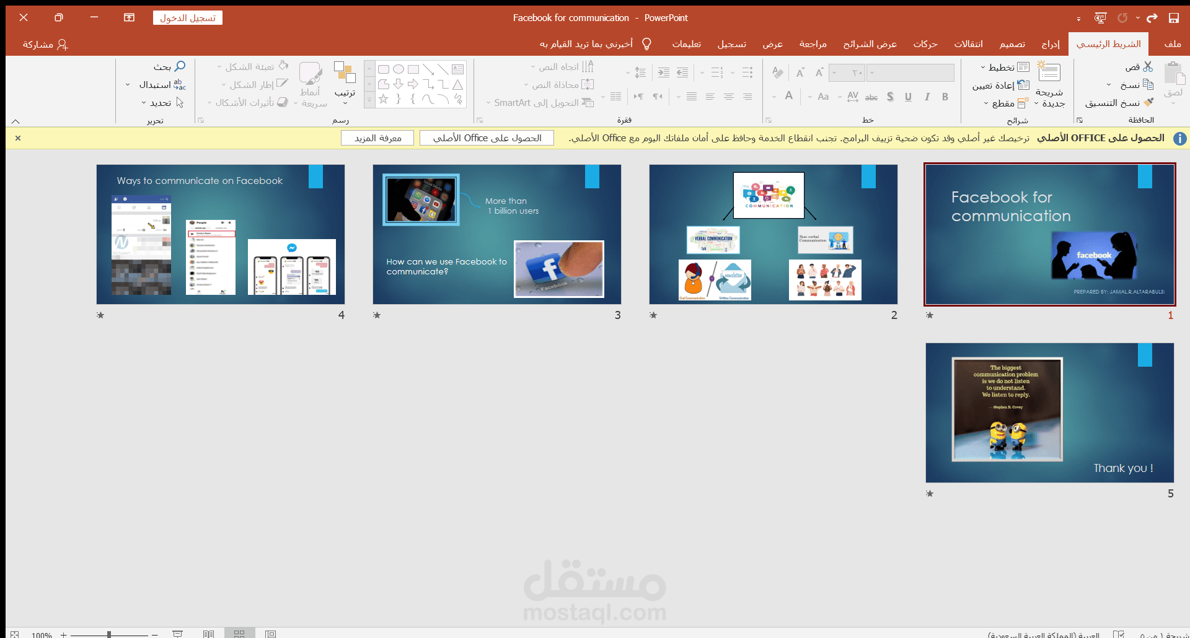Click the Sign in (تسجيل الدخول) button
Viewport: 1190px width, 638px height.
[x=188, y=18]
